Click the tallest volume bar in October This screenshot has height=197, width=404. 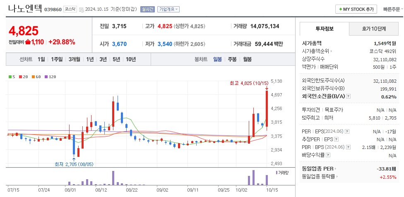(x=253, y=178)
